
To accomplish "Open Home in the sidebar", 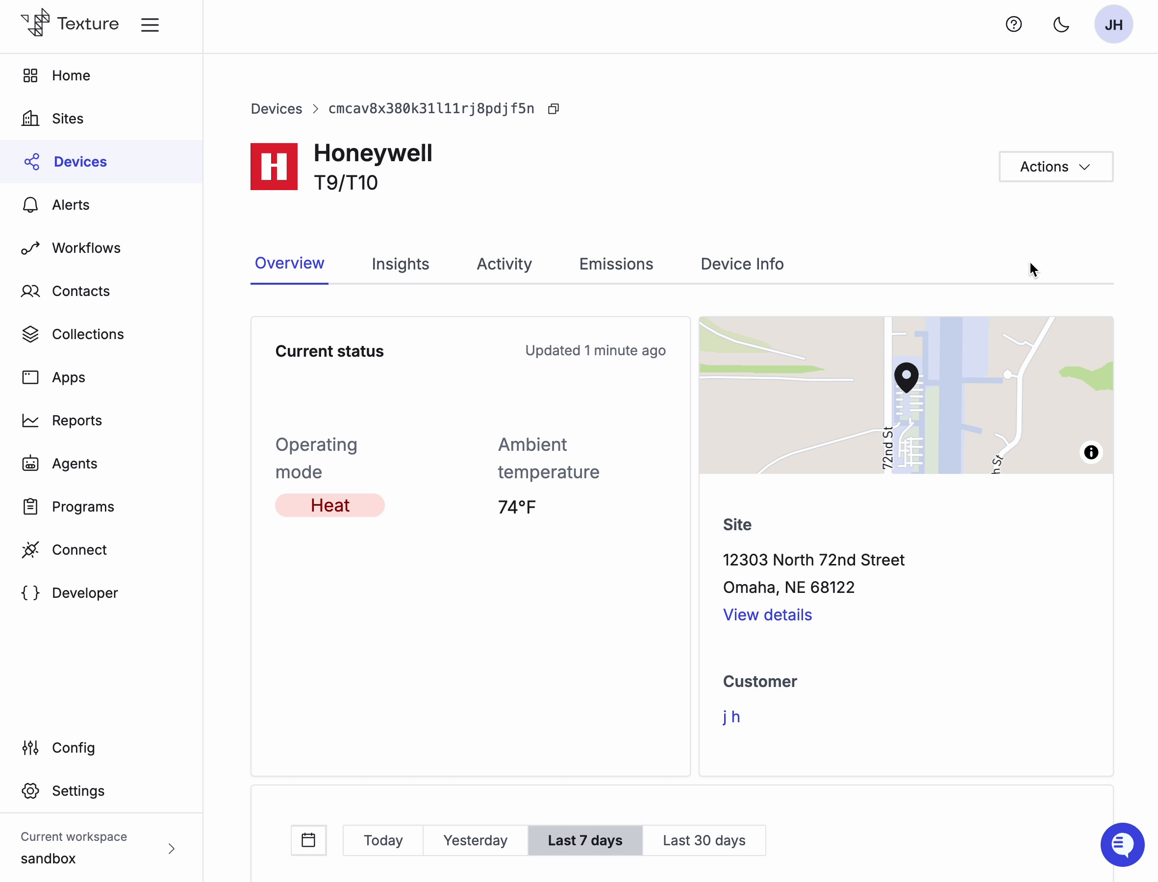I will (101, 75).
